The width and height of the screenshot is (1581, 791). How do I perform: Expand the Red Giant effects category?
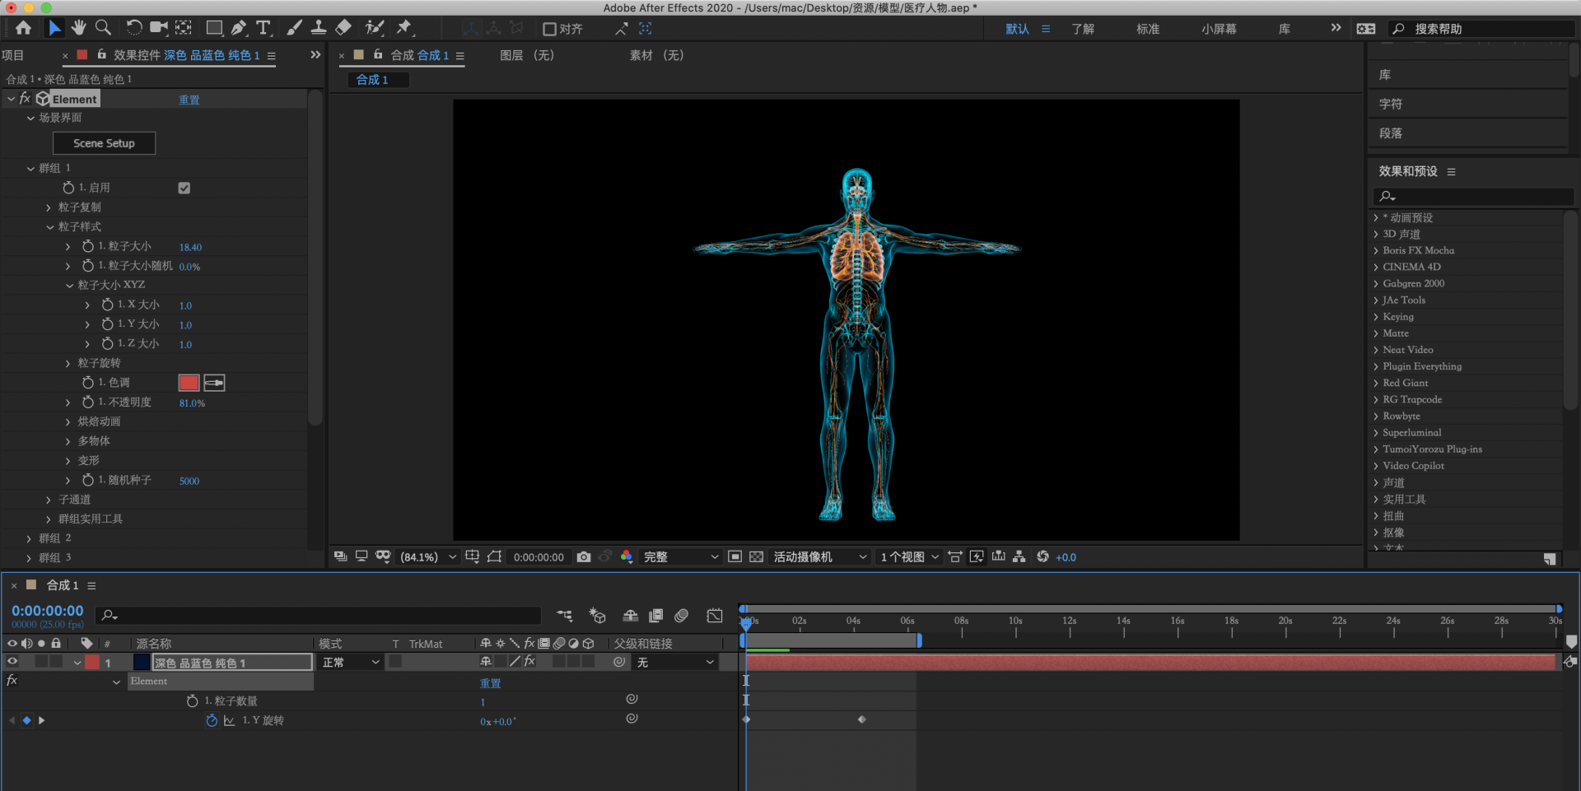click(x=1376, y=383)
